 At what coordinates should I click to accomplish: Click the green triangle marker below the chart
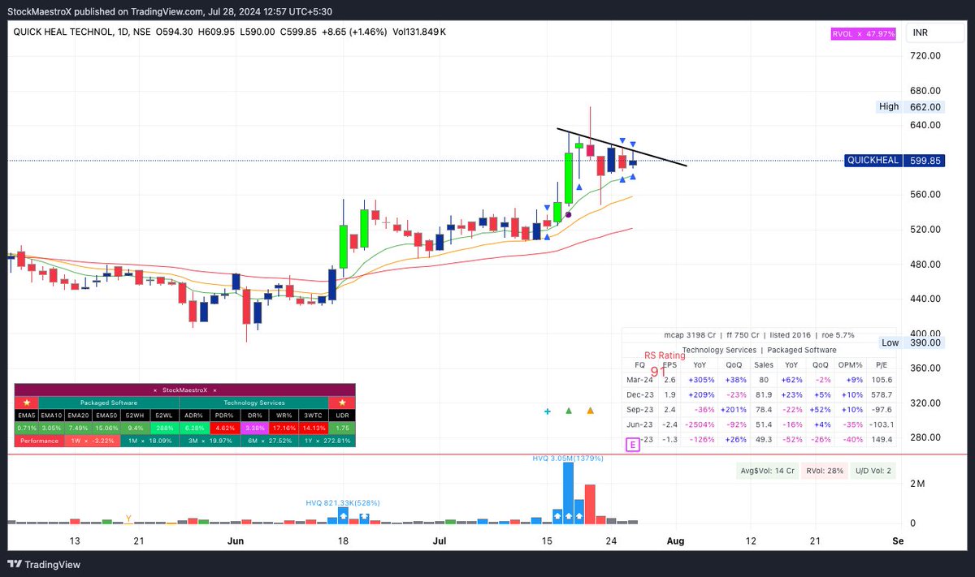pos(569,411)
